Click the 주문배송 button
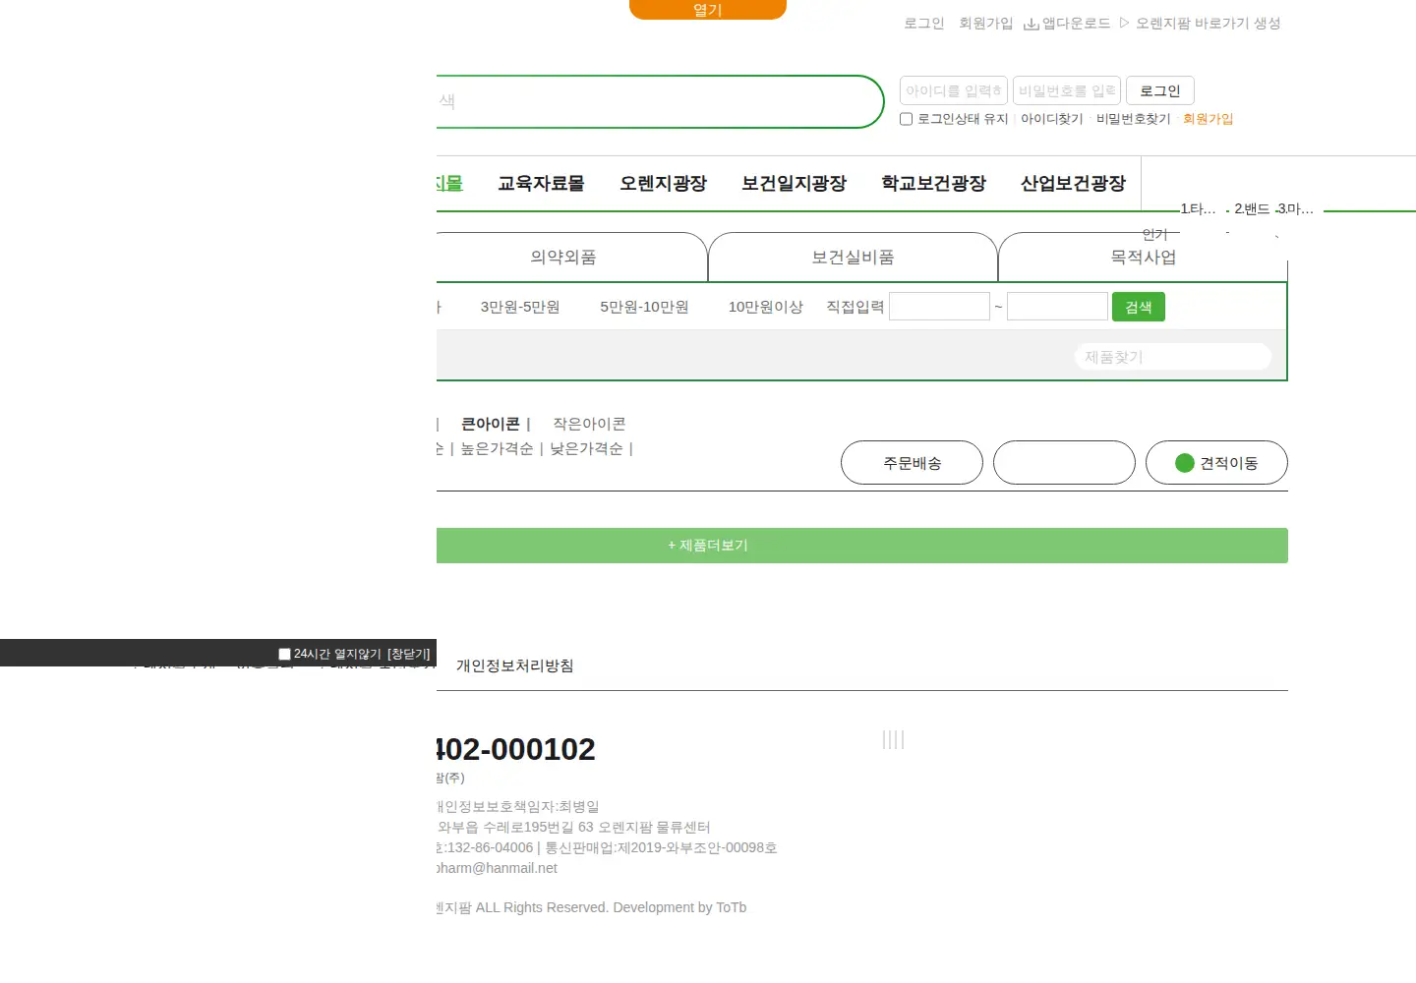Viewport: 1416px width, 983px height. [912, 463]
